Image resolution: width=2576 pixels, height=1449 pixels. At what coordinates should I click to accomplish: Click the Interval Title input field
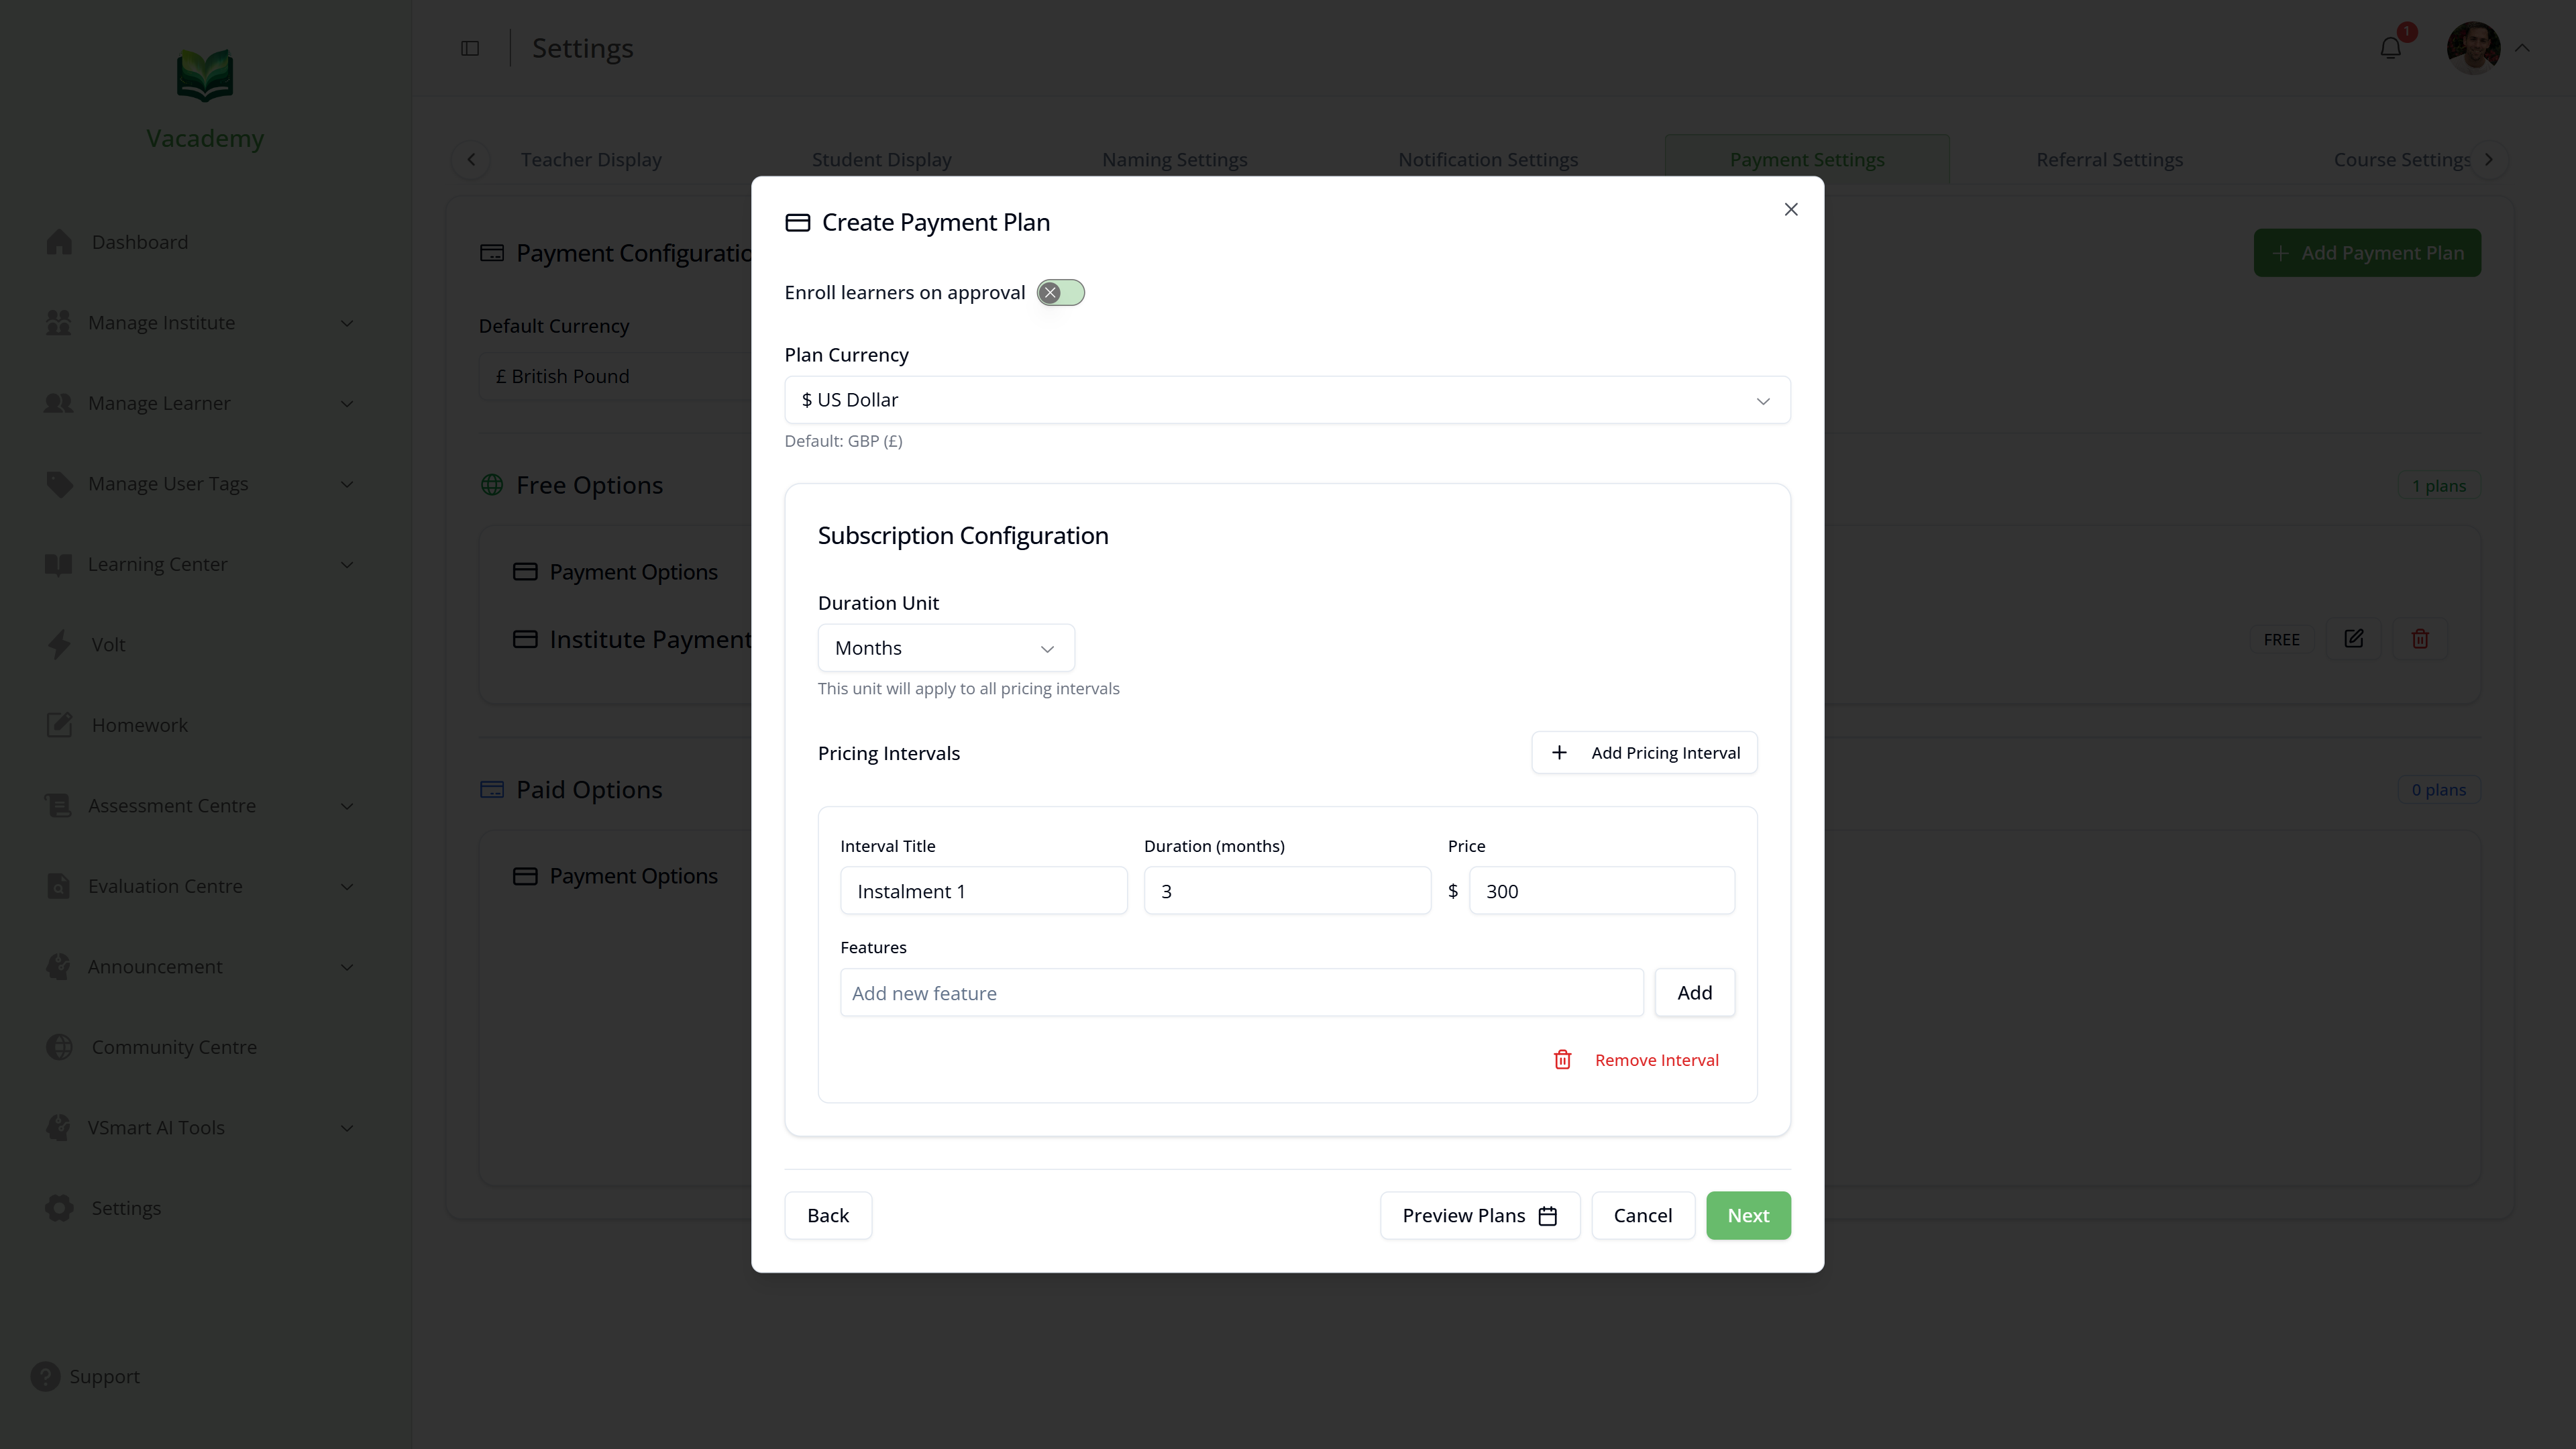[983, 891]
